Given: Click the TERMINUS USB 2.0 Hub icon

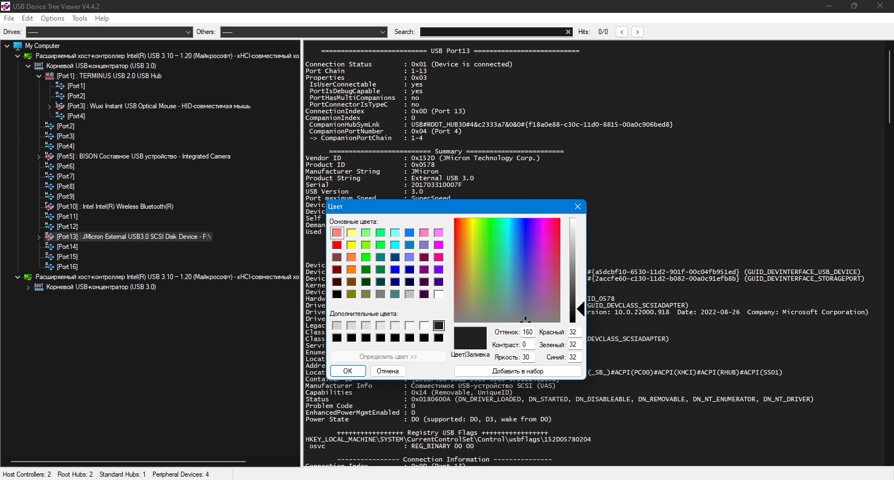Looking at the screenshot, I should coord(50,76).
